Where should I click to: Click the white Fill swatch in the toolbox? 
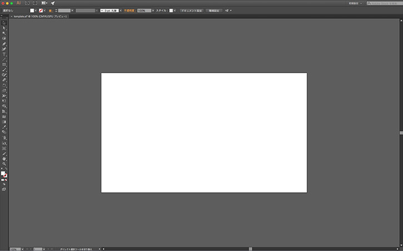pyautogui.click(x=3, y=173)
